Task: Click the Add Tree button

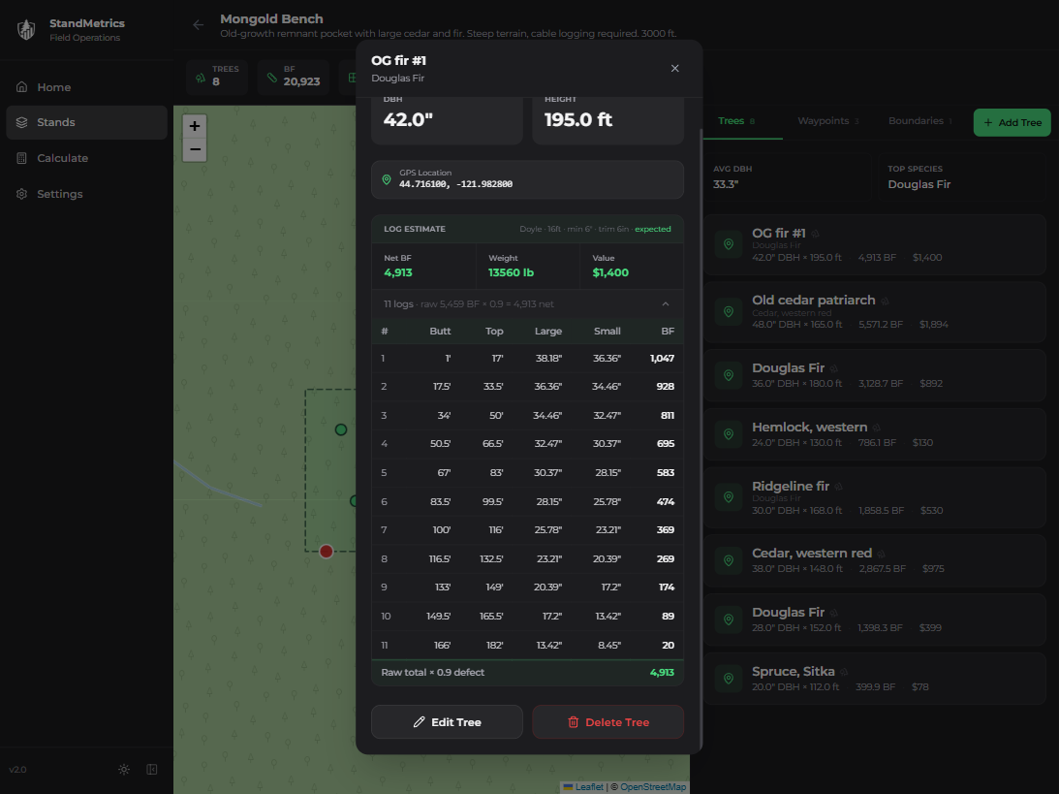Action: (1012, 123)
